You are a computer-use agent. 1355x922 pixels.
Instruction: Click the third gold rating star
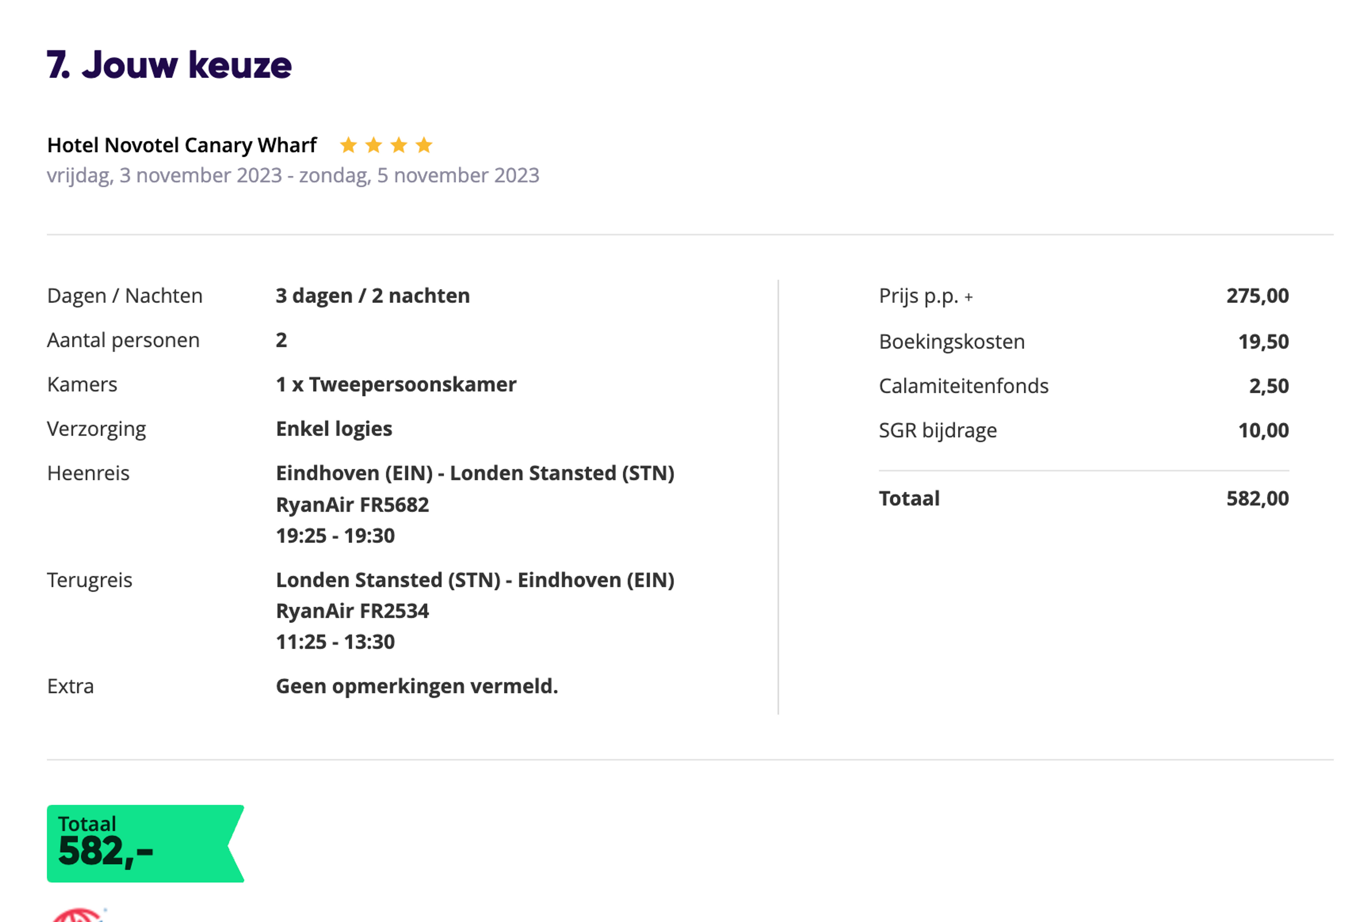(399, 145)
